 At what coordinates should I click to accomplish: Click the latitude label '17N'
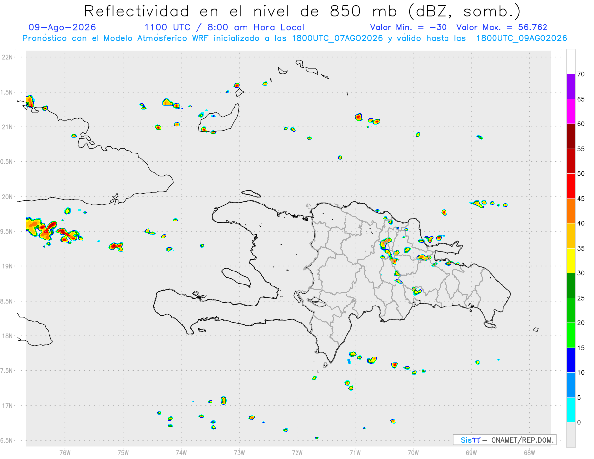(x=8, y=406)
